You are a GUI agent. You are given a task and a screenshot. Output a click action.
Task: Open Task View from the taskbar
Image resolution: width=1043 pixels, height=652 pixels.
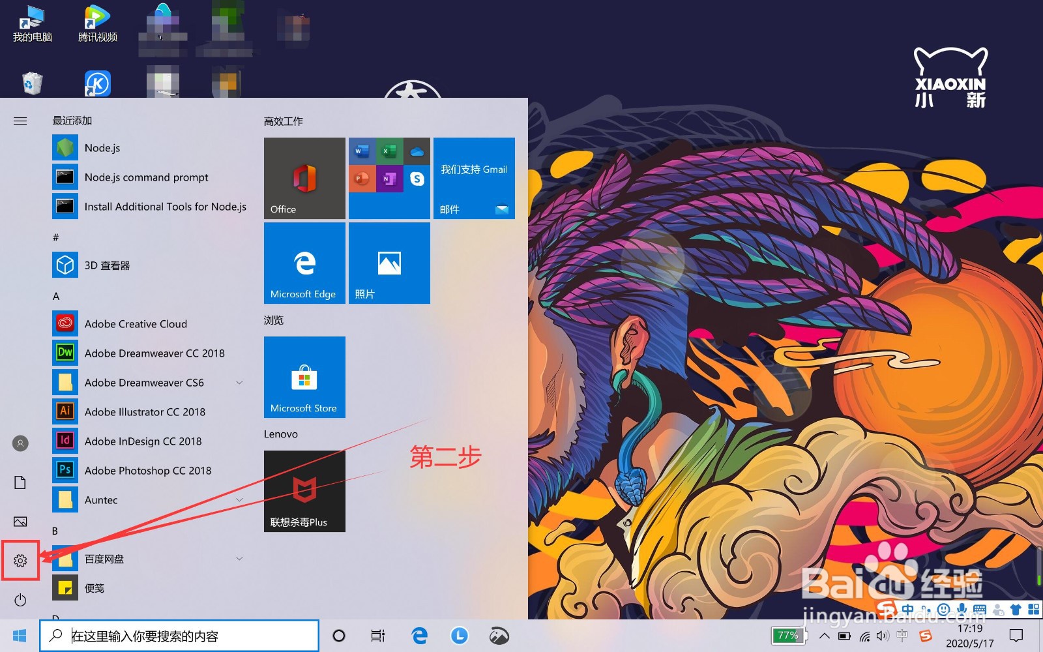pos(378,636)
